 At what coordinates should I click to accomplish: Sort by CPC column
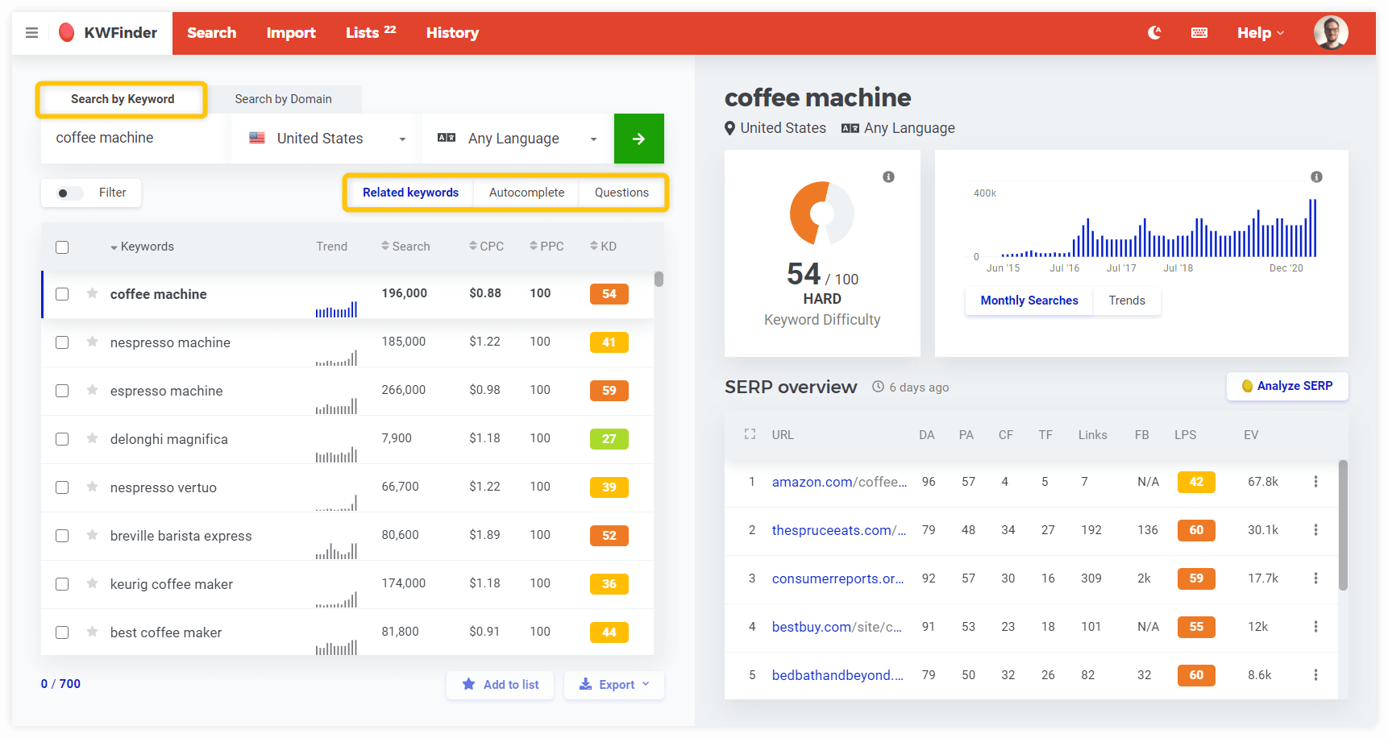[486, 247]
